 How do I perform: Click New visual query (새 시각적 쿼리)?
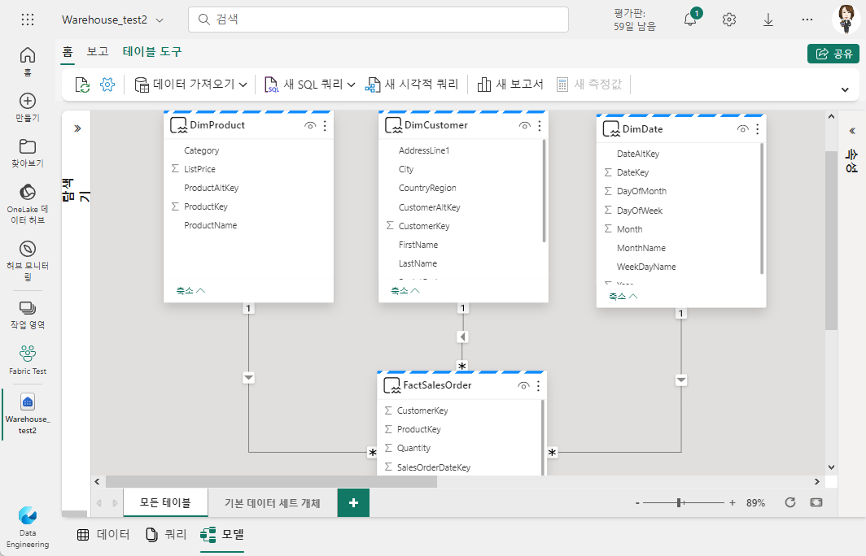[412, 85]
